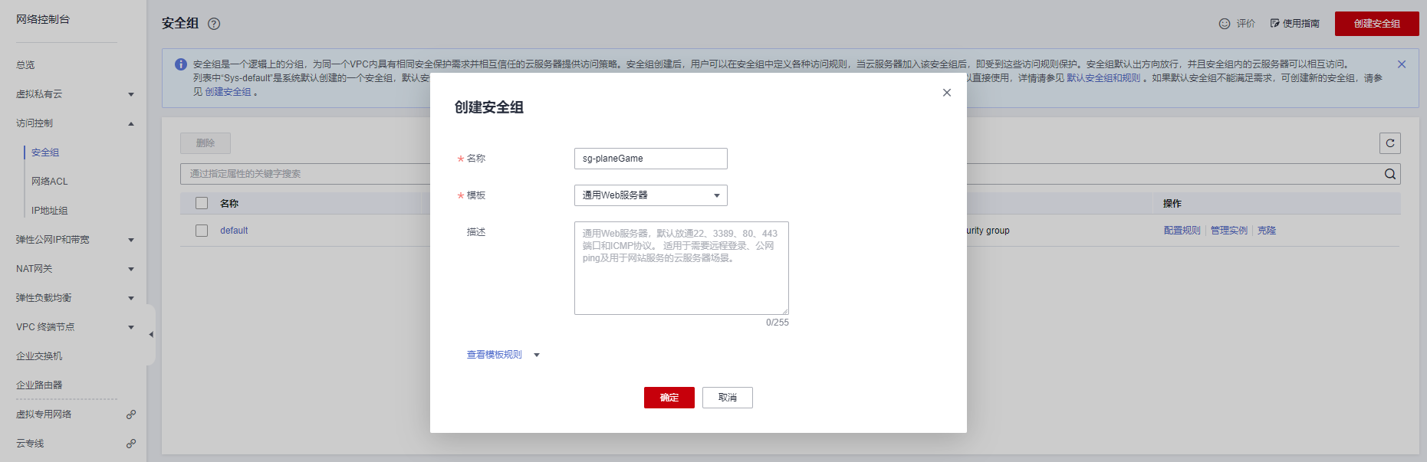
Task: Collapse the left sidebar with arrow handle
Action: tap(151, 335)
